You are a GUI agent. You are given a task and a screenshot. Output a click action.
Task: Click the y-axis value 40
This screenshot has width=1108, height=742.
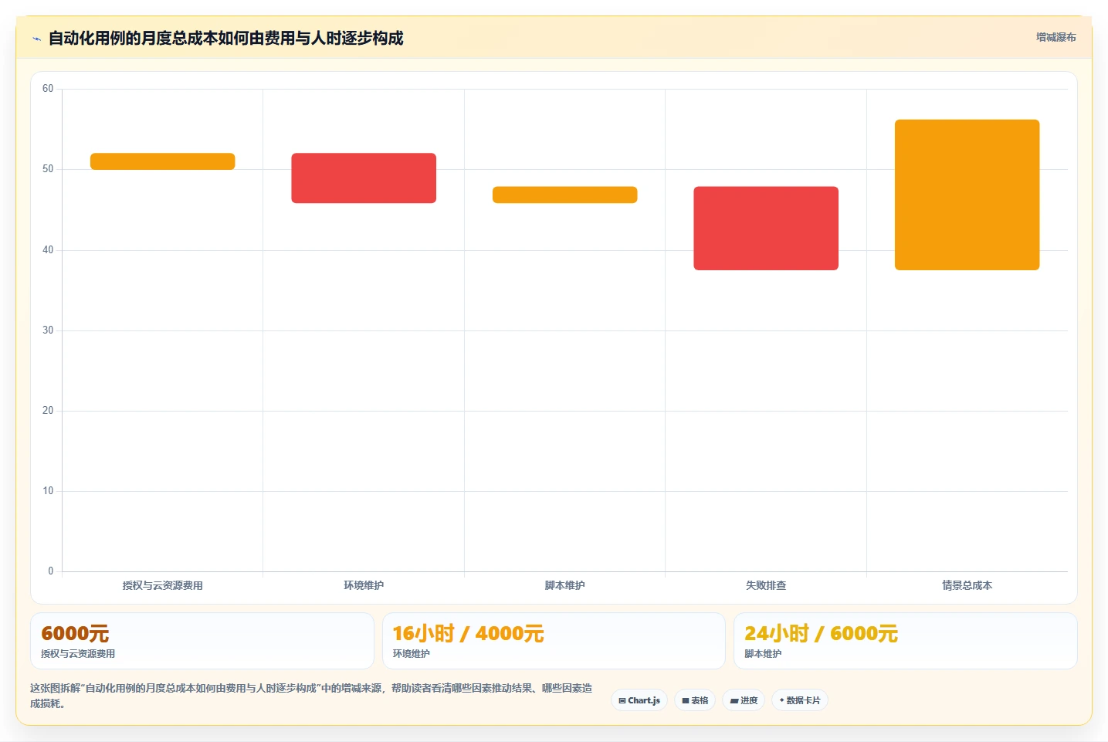tap(48, 250)
